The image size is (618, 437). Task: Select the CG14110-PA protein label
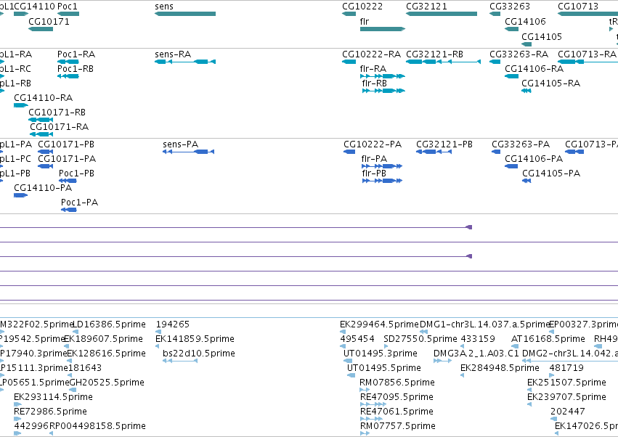(43, 188)
